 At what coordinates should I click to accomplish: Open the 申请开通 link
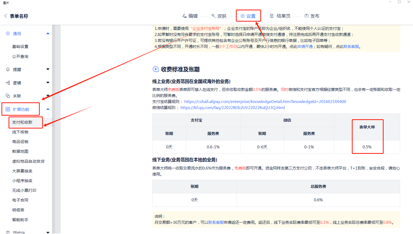point(305,47)
